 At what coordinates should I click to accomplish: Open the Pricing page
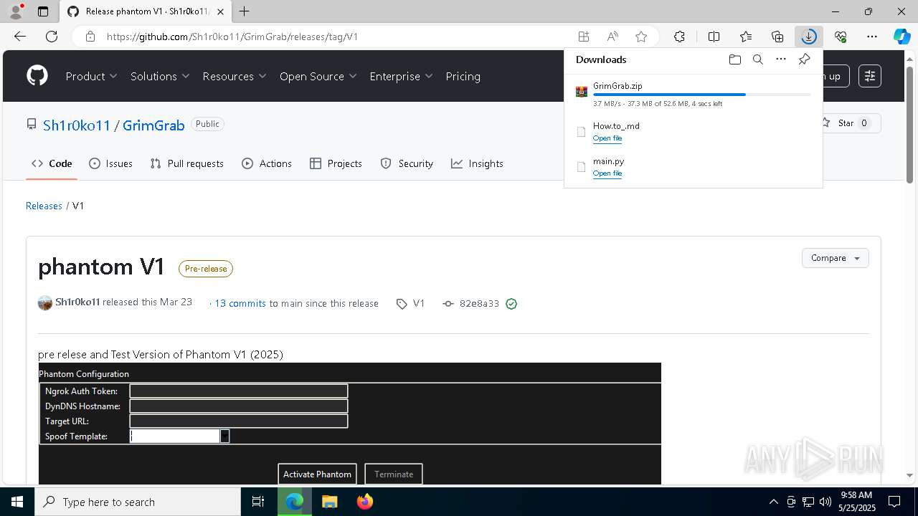point(463,76)
